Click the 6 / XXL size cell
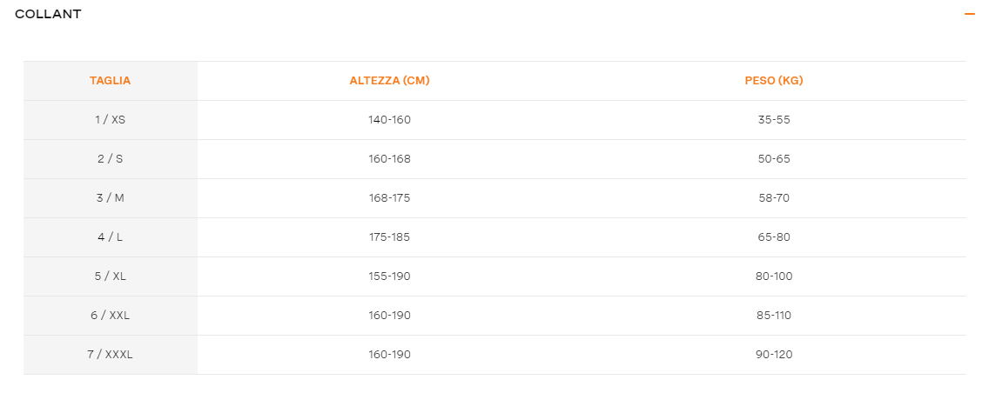 111,316
